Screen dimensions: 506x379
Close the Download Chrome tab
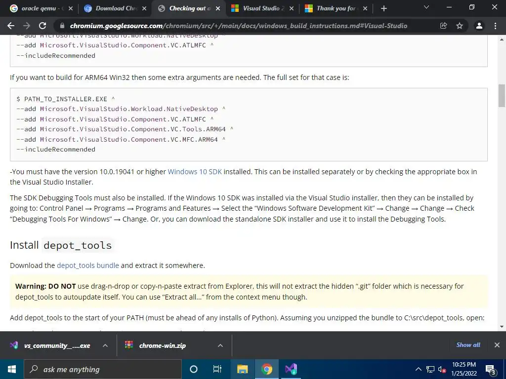point(144,8)
